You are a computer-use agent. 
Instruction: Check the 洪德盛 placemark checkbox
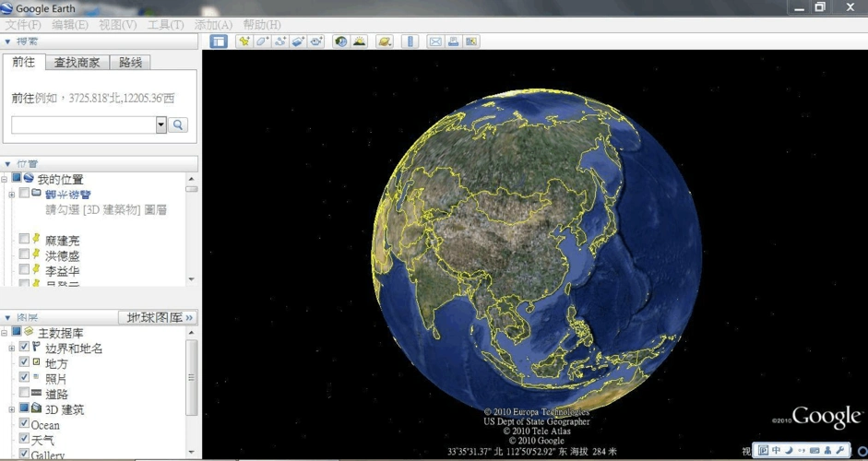pyautogui.click(x=24, y=254)
